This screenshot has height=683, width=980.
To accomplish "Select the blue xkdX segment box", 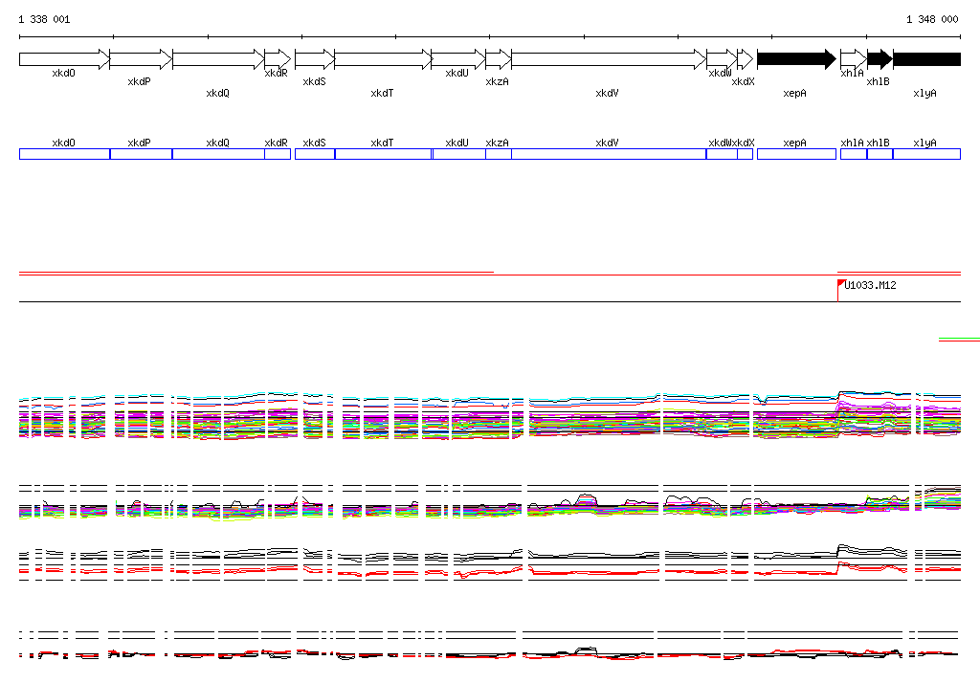I will click(745, 154).
